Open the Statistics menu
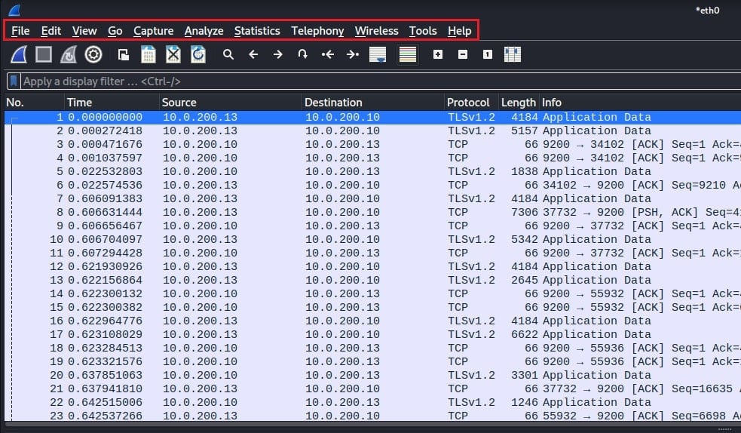This screenshot has width=741, height=433. pos(257,31)
